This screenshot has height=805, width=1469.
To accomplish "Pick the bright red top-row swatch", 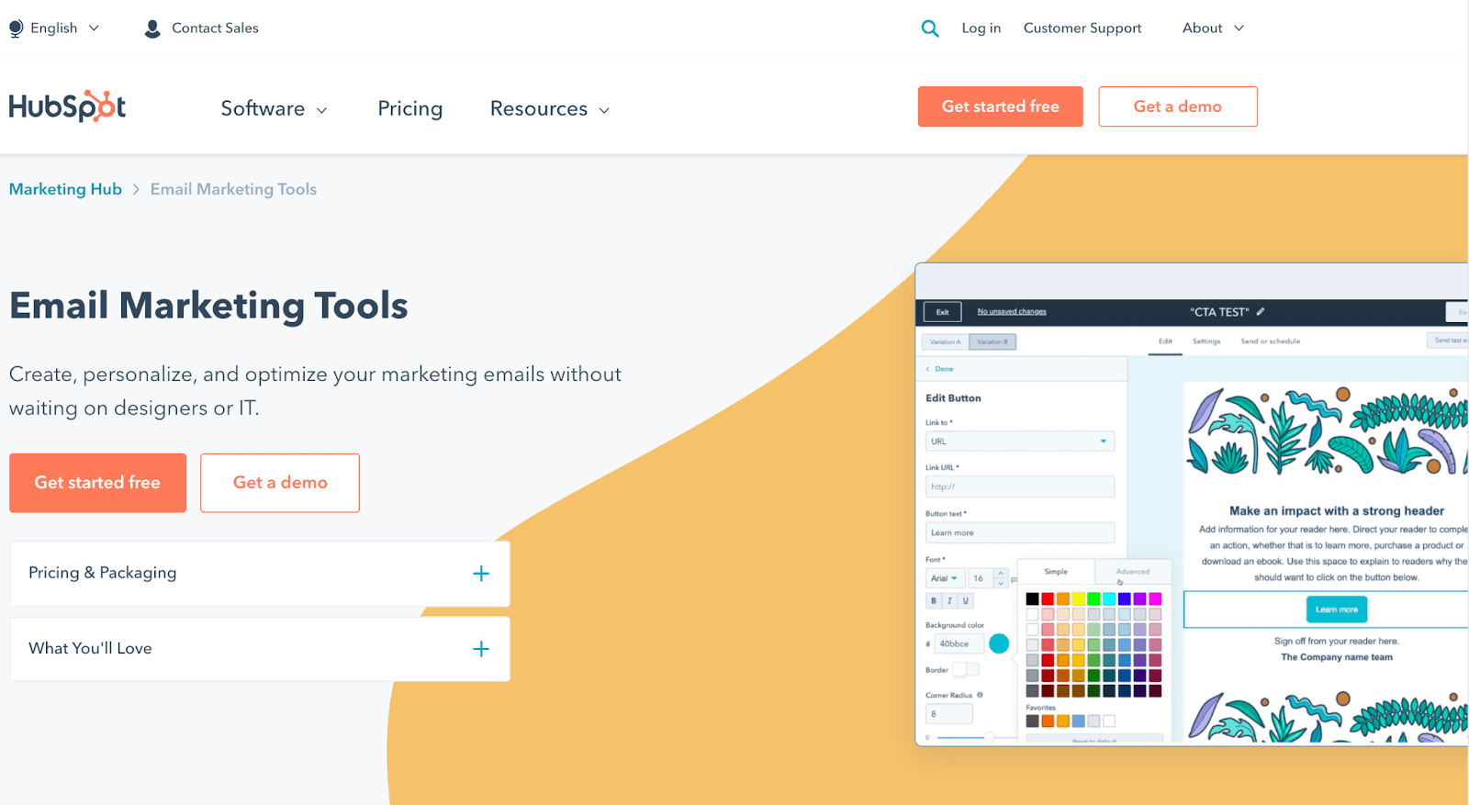I will coord(1048,599).
